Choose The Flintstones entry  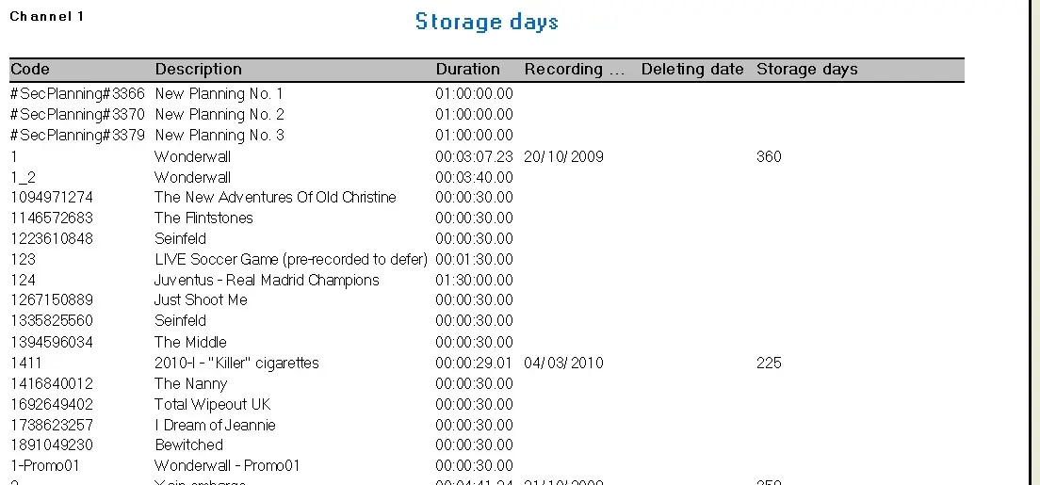click(x=203, y=218)
